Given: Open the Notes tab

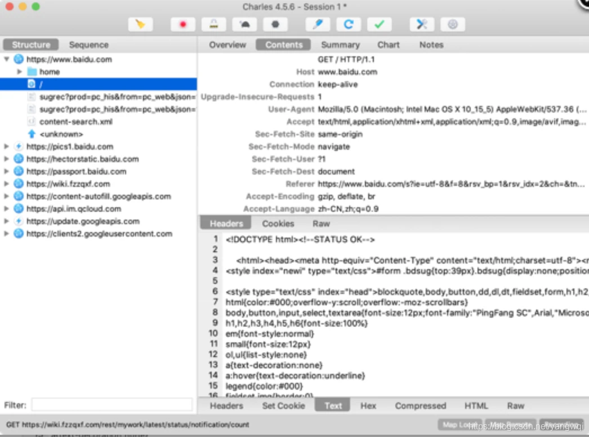Looking at the screenshot, I should (x=431, y=44).
